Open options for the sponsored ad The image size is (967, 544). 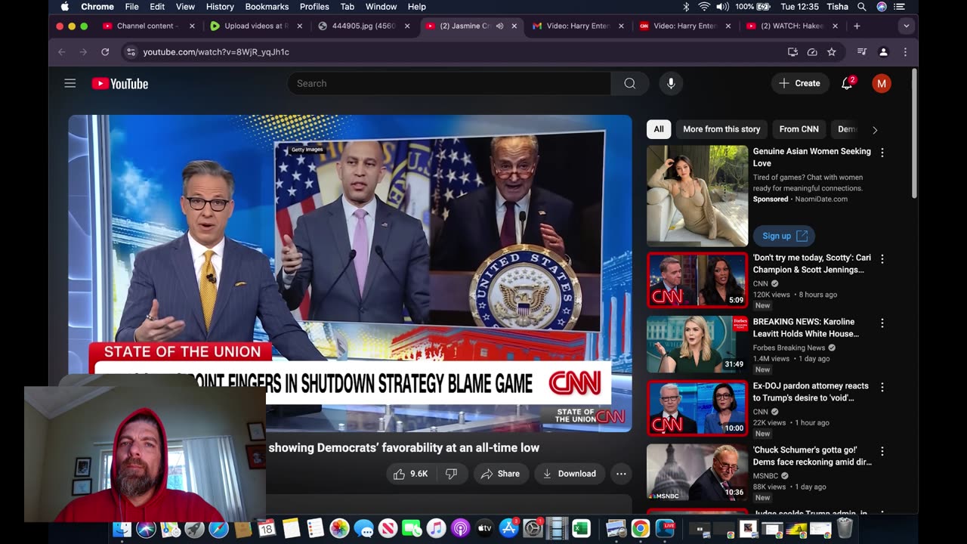click(882, 153)
